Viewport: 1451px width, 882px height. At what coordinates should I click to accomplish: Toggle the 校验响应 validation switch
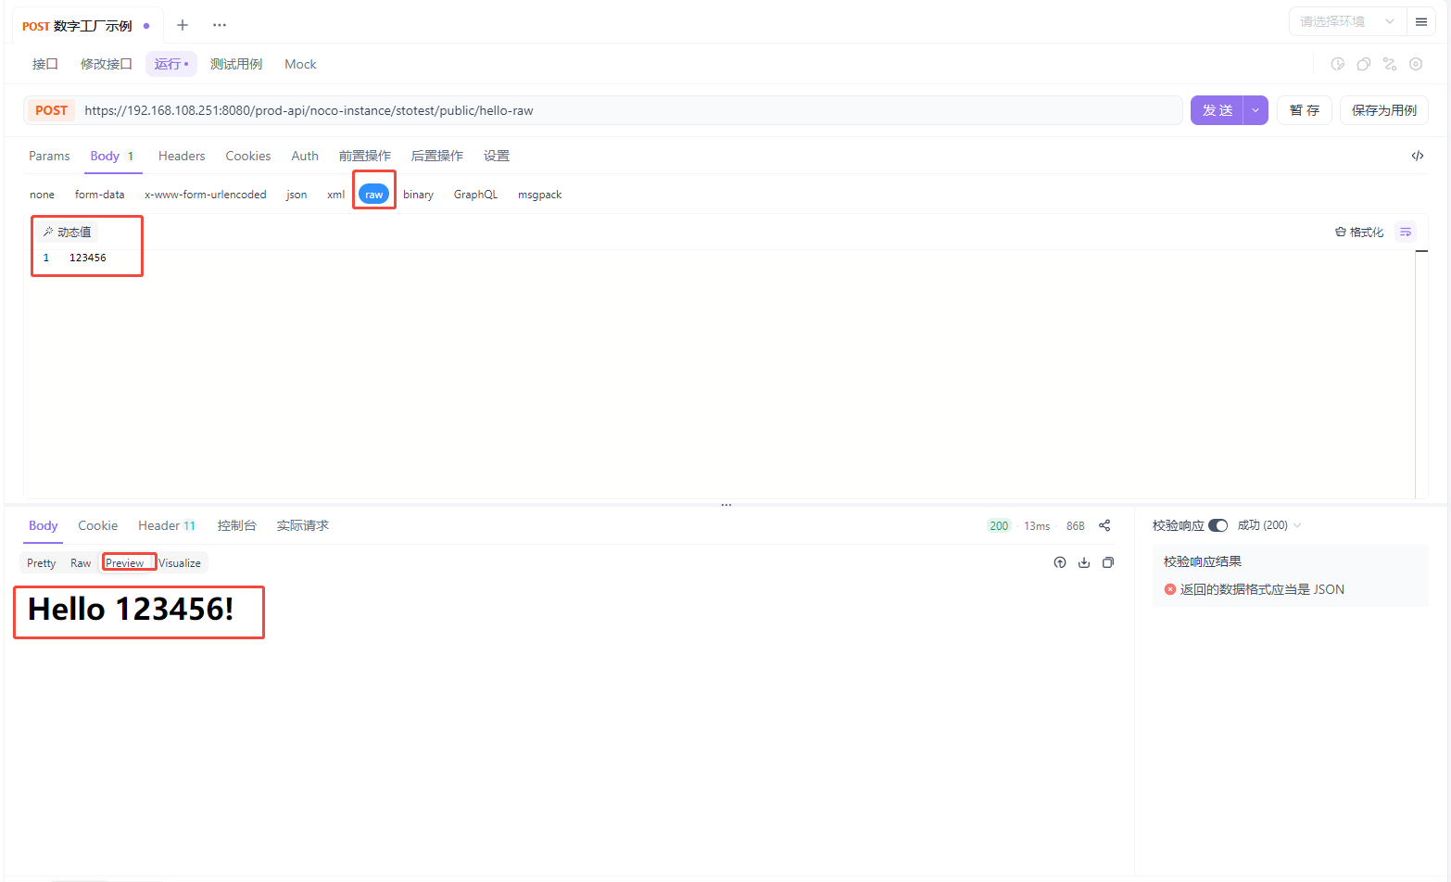tap(1218, 524)
